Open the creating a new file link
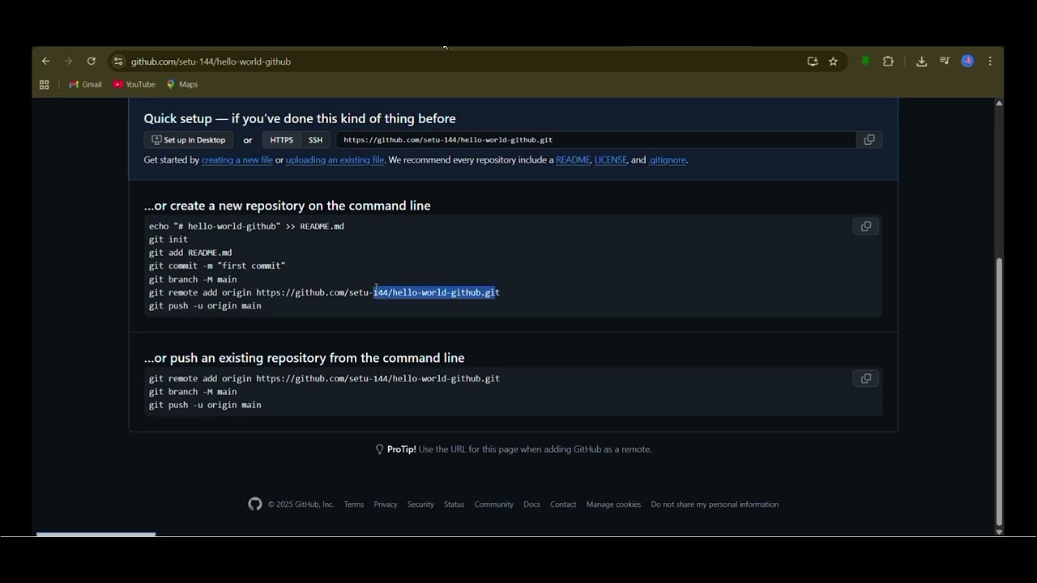Image resolution: width=1037 pixels, height=583 pixels. coord(237,160)
